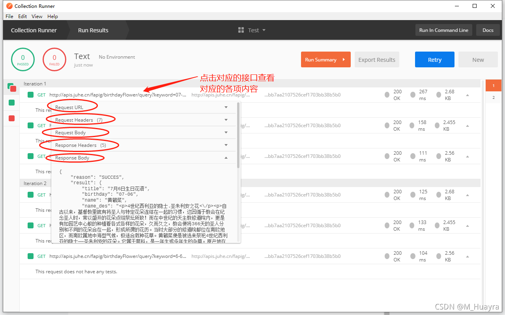Click green status square of last GET request

pyautogui.click(x=30, y=256)
